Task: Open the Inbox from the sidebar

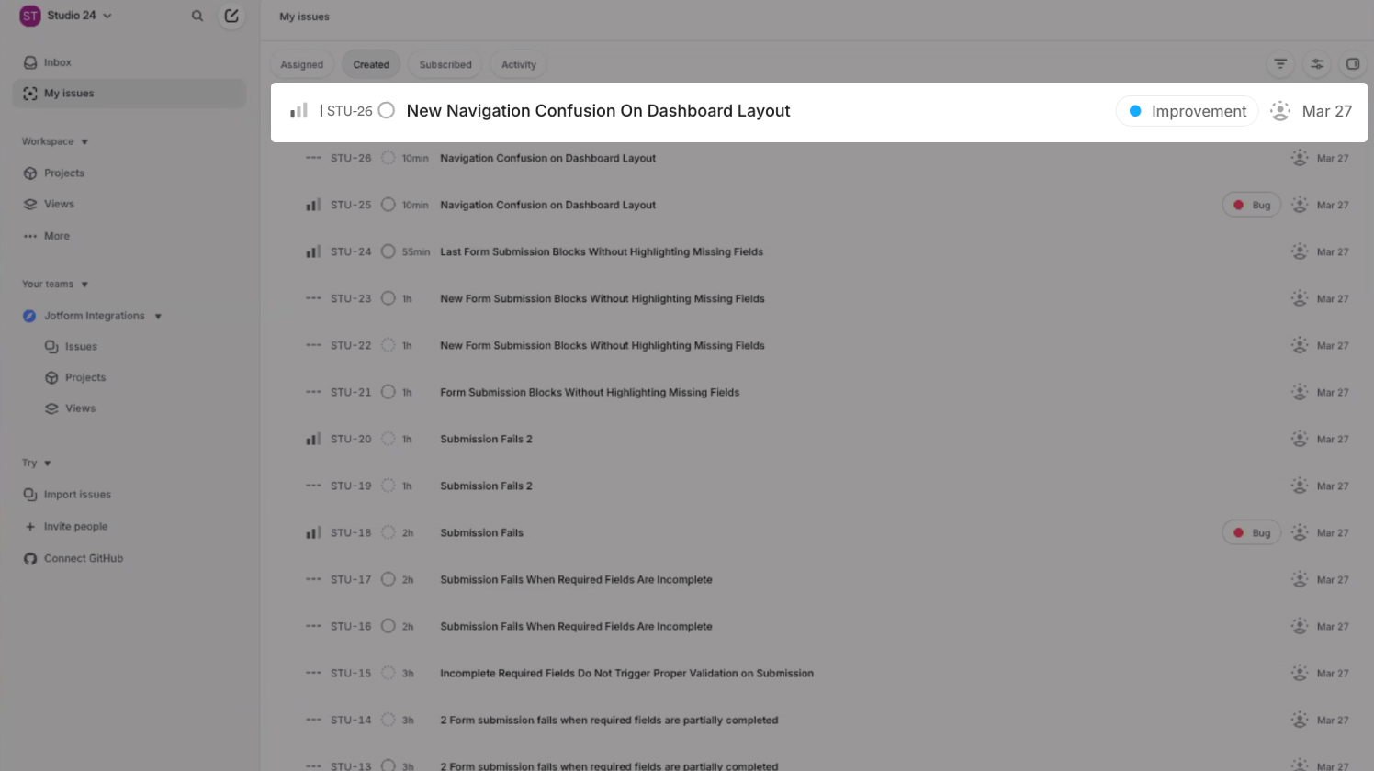Action: 57,61
